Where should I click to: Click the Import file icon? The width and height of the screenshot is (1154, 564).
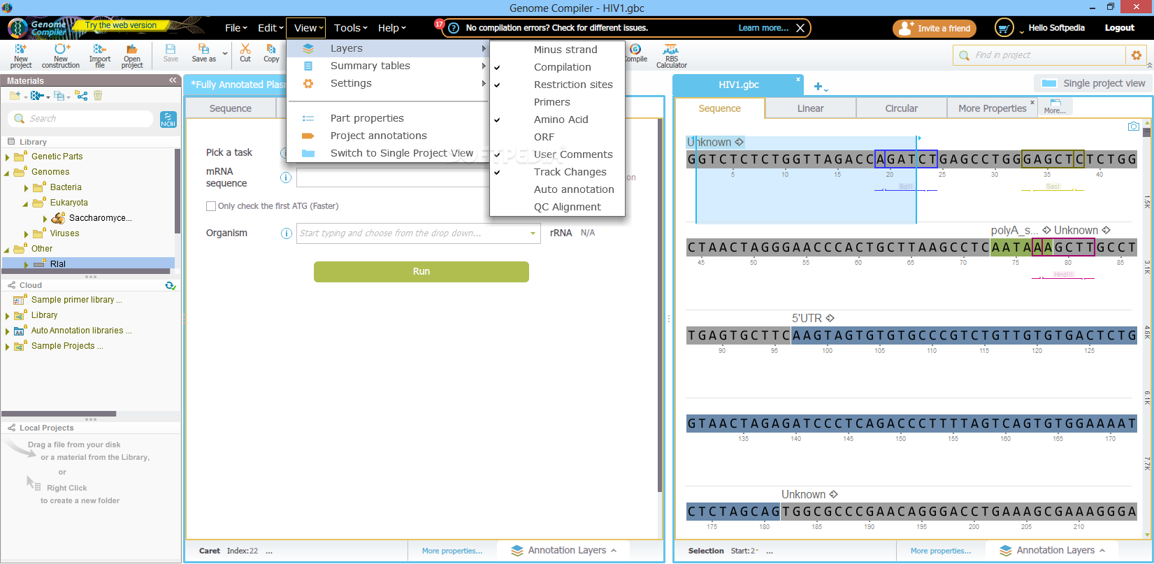pos(100,55)
